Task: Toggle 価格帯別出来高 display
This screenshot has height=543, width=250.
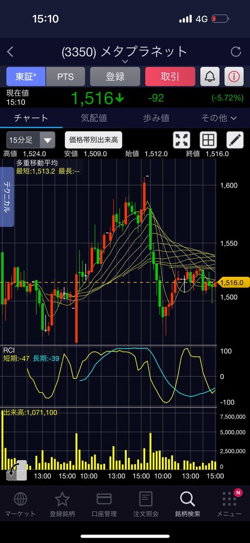Action: (x=93, y=140)
